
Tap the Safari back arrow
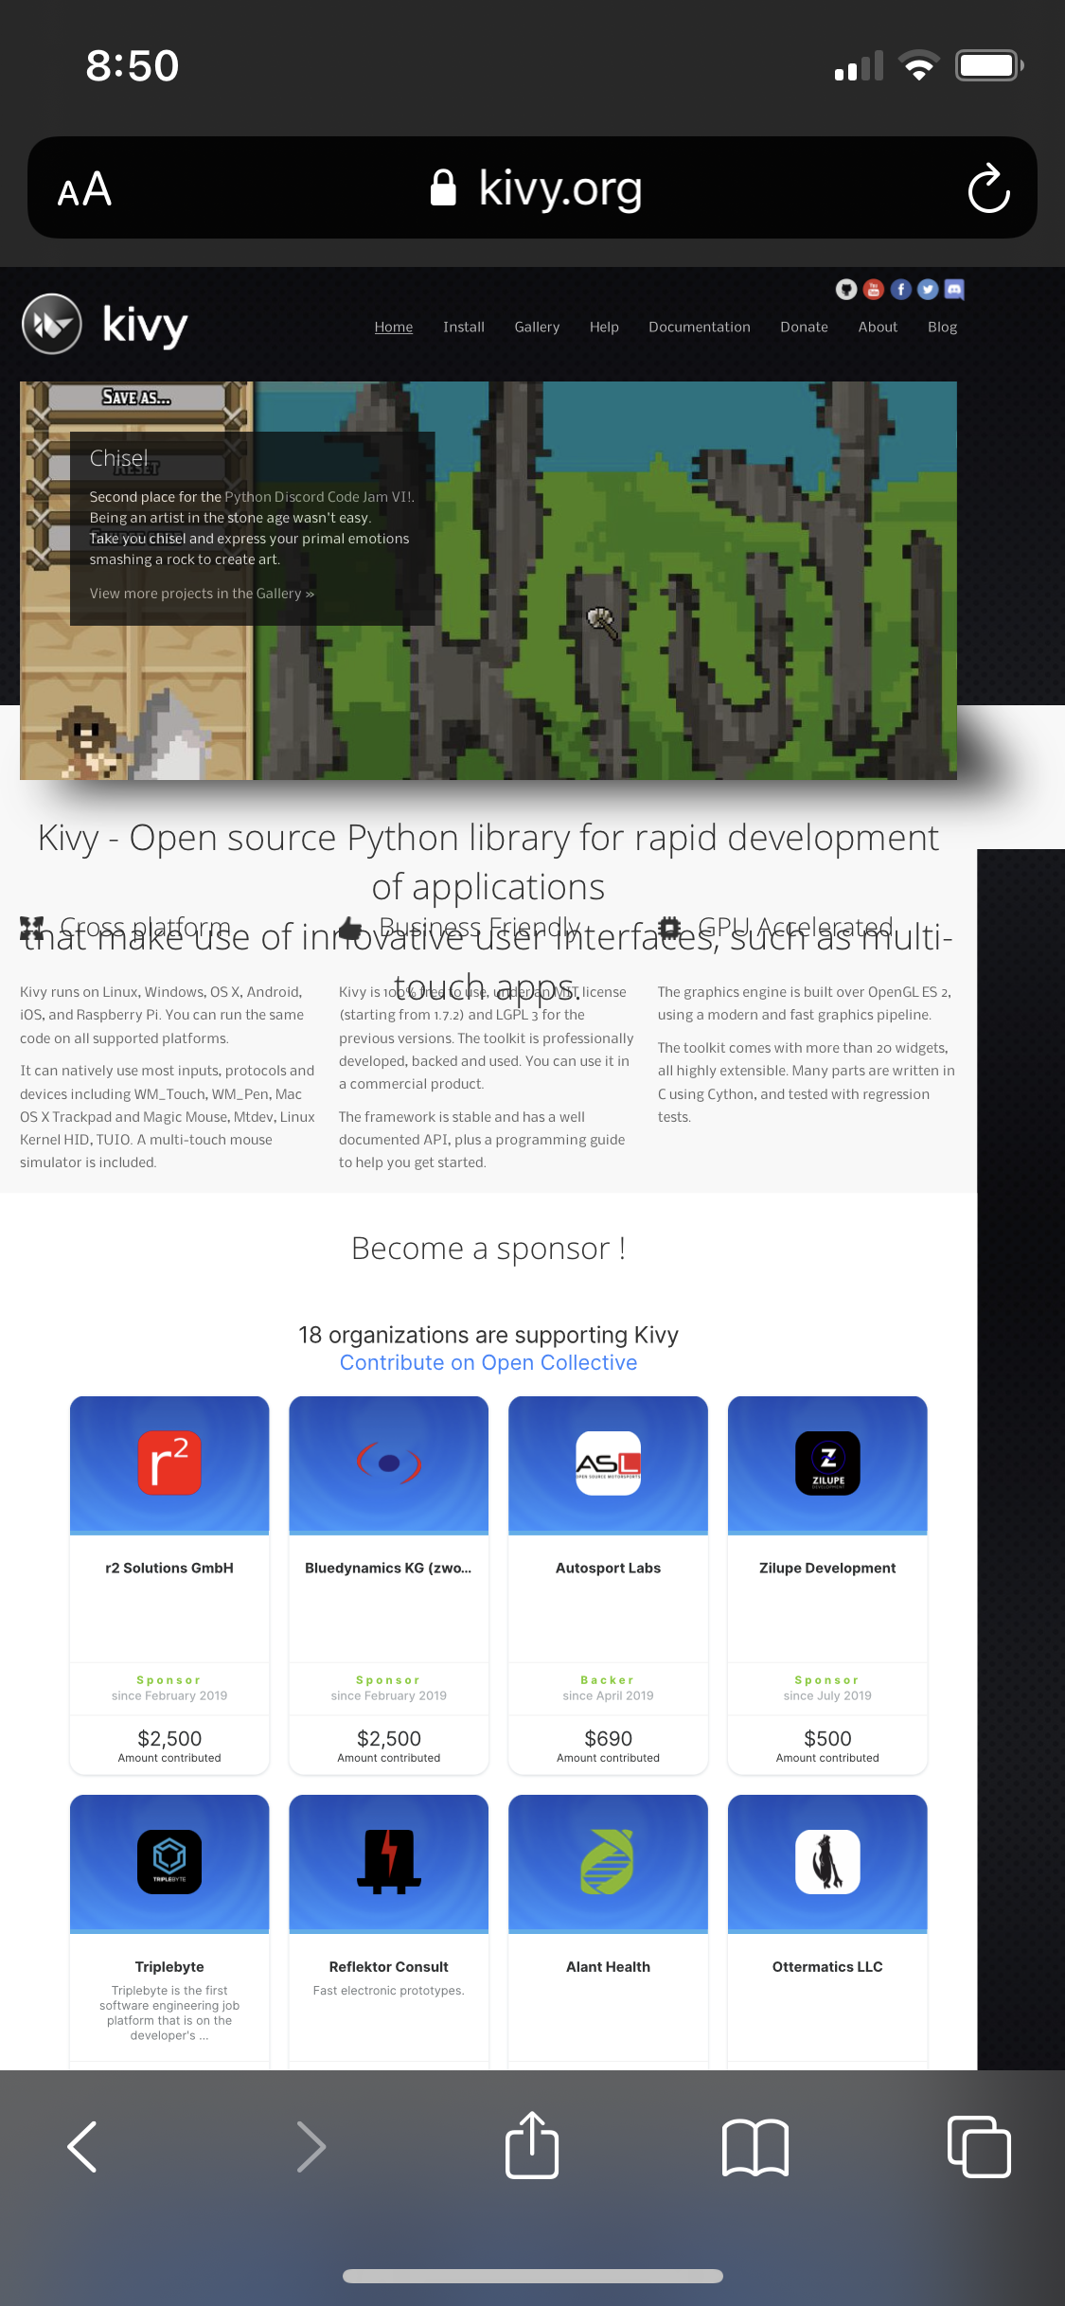pyautogui.click(x=82, y=2146)
